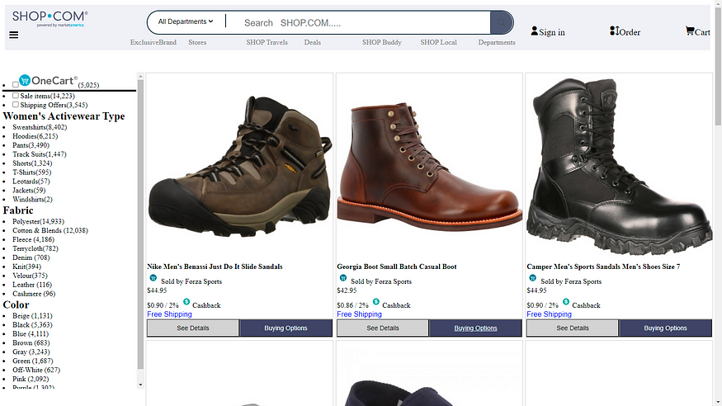
Task: Filter by Leotards(57)
Action: click(x=31, y=182)
